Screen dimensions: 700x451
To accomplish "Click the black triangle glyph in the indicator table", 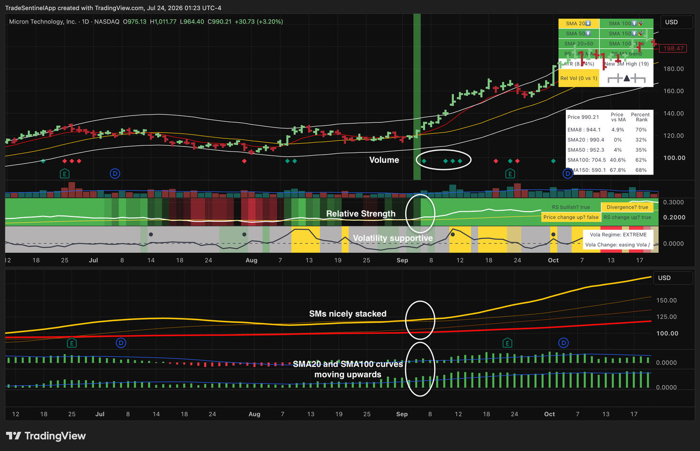I will point(627,78).
